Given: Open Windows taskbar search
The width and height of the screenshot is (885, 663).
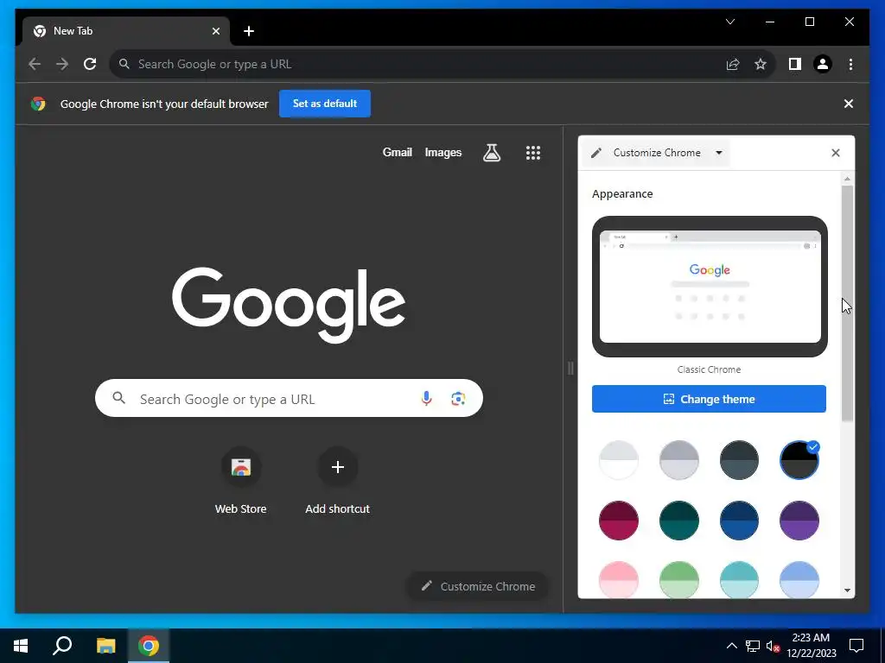Looking at the screenshot, I should point(62,646).
